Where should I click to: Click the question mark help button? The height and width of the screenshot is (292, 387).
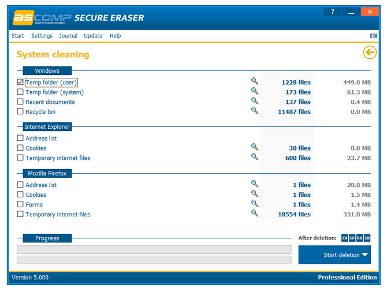click(x=333, y=12)
